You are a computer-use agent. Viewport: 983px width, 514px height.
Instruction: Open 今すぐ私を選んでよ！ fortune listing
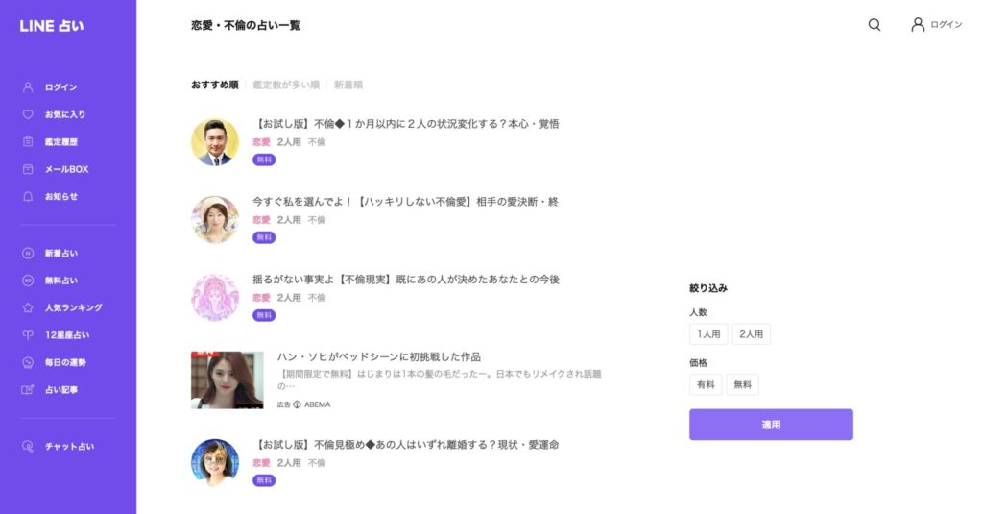[x=406, y=202]
